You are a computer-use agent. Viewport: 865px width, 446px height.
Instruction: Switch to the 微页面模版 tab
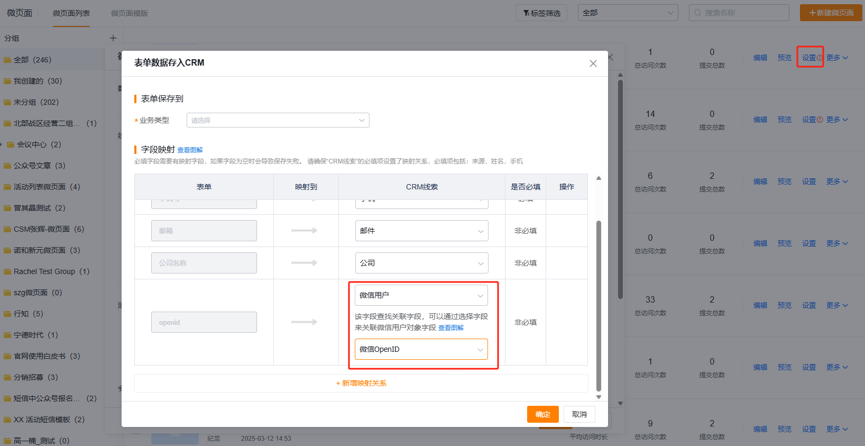(x=130, y=13)
